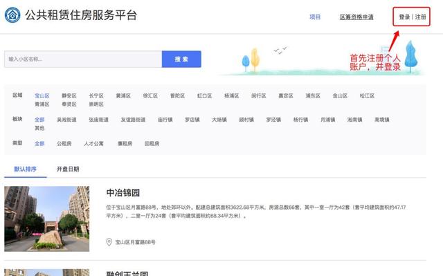This screenshot has height=276, width=443.
Task: Select the 廉租房 type filter
Action: [125, 144]
